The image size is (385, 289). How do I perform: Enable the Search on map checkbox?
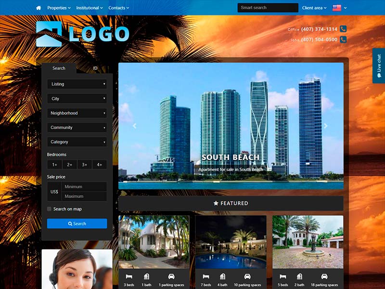pyautogui.click(x=49, y=209)
